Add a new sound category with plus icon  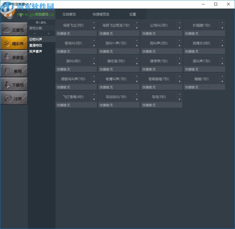35,34
